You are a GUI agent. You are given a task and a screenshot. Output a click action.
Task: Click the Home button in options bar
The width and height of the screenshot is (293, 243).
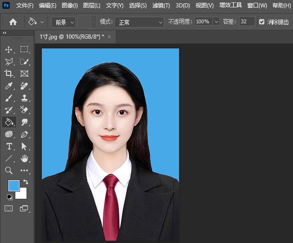(x=13, y=22)
